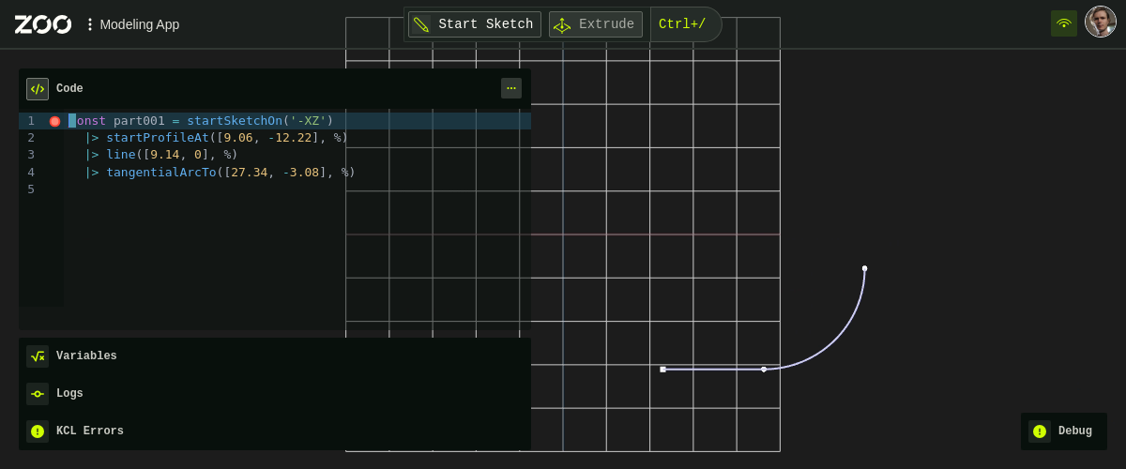Click the KCL Errors warning icon
The height and width of the screenshot is (469, 1126).
[x=38, y=431]
